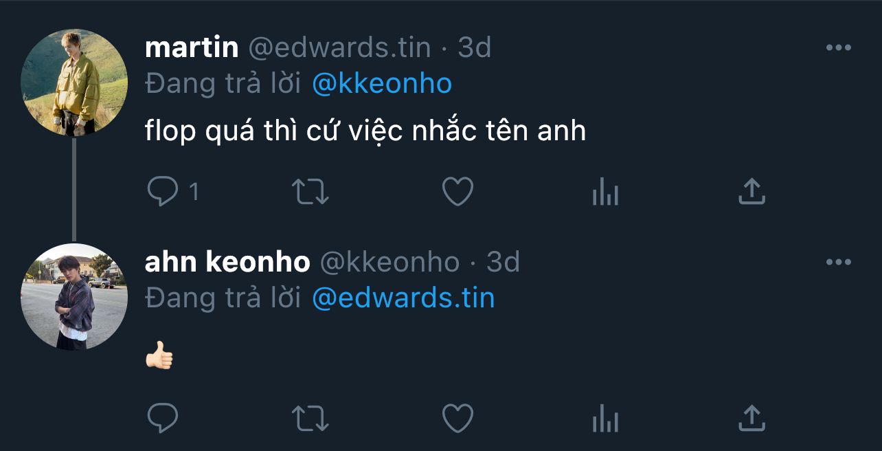Viewport: 882px width, 451px height.
Task: Retweet martin's tweet
Action: click(310, 192)
